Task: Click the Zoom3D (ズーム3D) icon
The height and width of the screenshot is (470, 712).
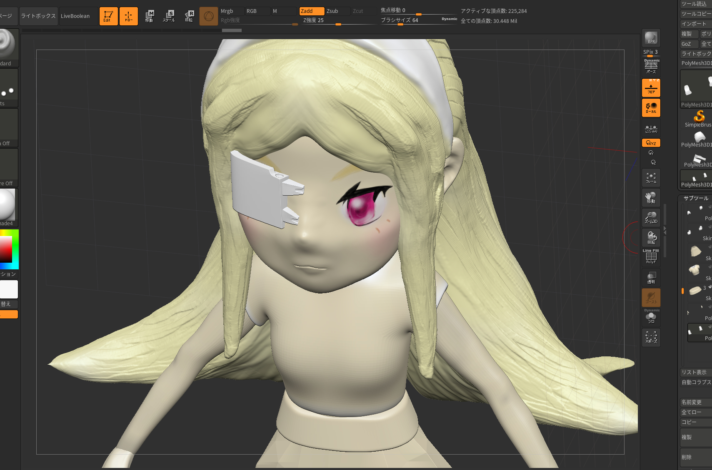Action: (651, 218)
